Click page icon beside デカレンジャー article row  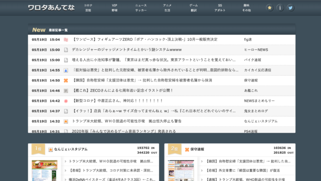click(x=66, y=50)
